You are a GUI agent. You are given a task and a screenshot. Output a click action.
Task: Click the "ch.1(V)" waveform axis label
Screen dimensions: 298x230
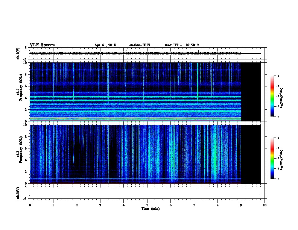(18, 53)
